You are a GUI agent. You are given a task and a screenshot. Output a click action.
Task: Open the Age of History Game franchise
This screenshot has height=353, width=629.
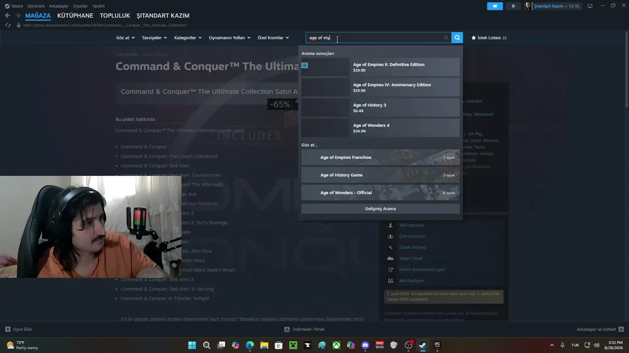pyautogui.click(x=380, y=175)
